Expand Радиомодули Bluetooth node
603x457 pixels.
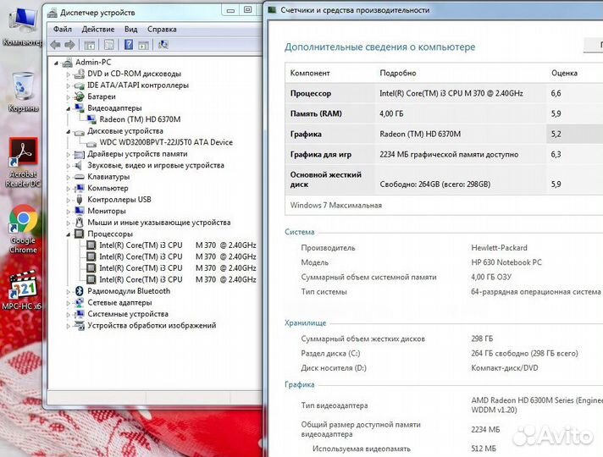68,292
